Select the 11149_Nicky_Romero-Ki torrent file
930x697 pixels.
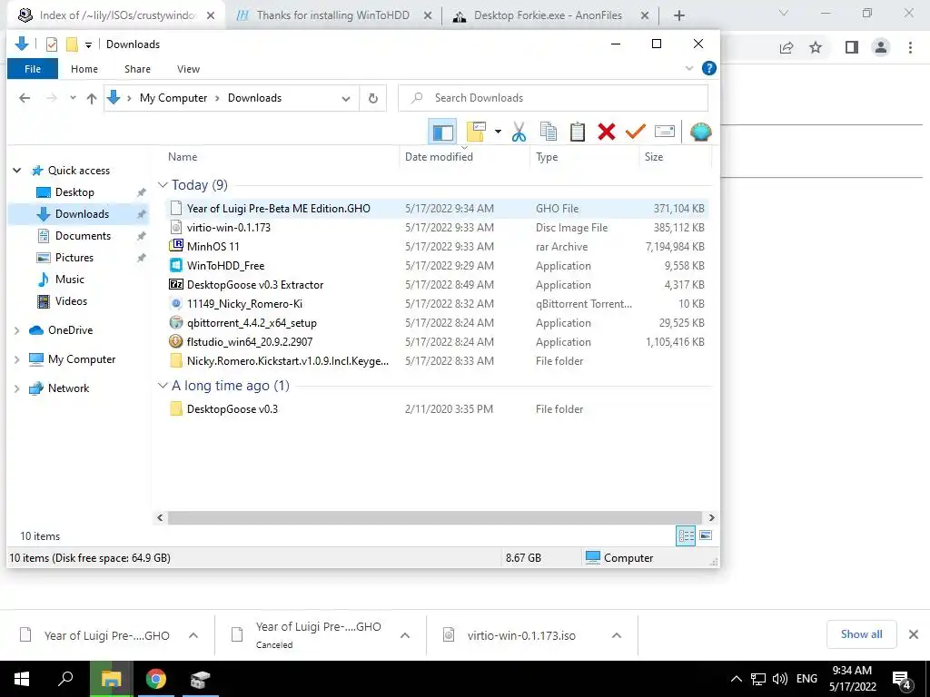[437, 304]
